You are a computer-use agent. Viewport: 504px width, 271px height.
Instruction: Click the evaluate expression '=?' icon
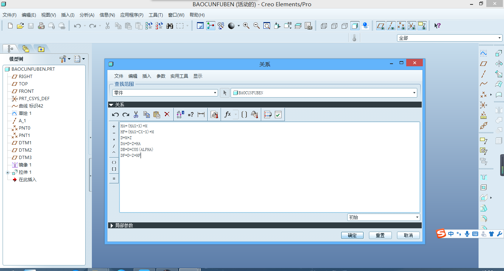pyautogui.click(x=191, y=115)
